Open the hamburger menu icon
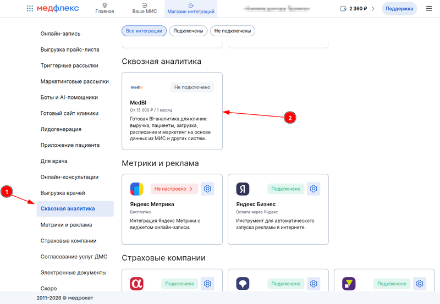 pyautogui.click(x=429, y=9)
